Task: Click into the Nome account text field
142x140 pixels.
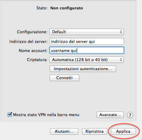Action: point(87,50)
